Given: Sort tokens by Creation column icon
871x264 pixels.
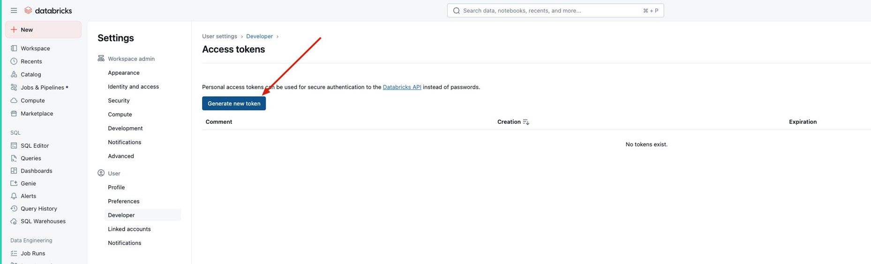Looking at the screenshot, I should coord(526,122).
